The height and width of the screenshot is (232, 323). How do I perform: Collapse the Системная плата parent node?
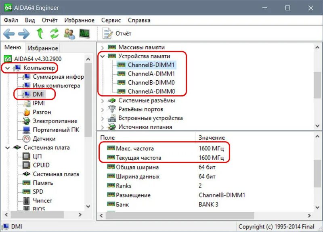tap(7, 148)
